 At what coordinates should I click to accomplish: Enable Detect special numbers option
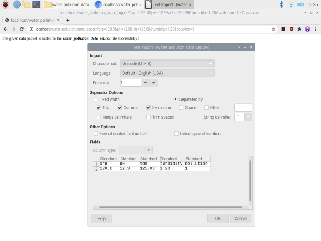coord(176,134)
